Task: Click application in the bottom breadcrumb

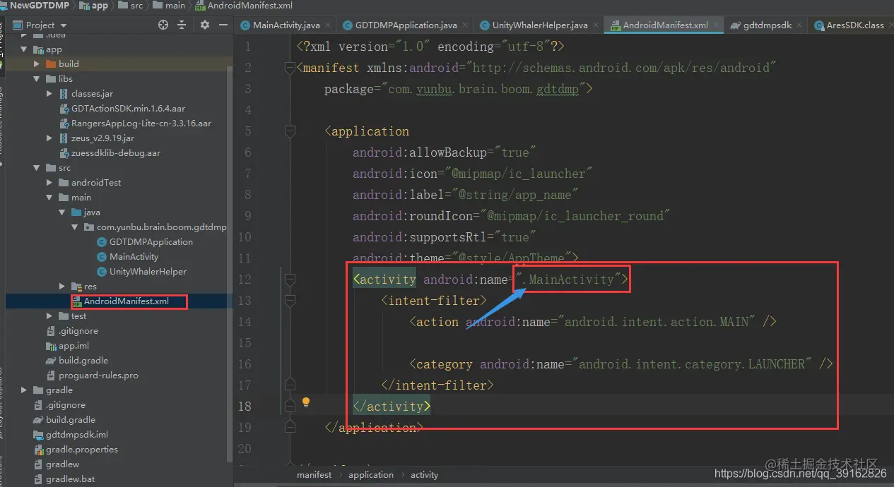Action: 370,474
